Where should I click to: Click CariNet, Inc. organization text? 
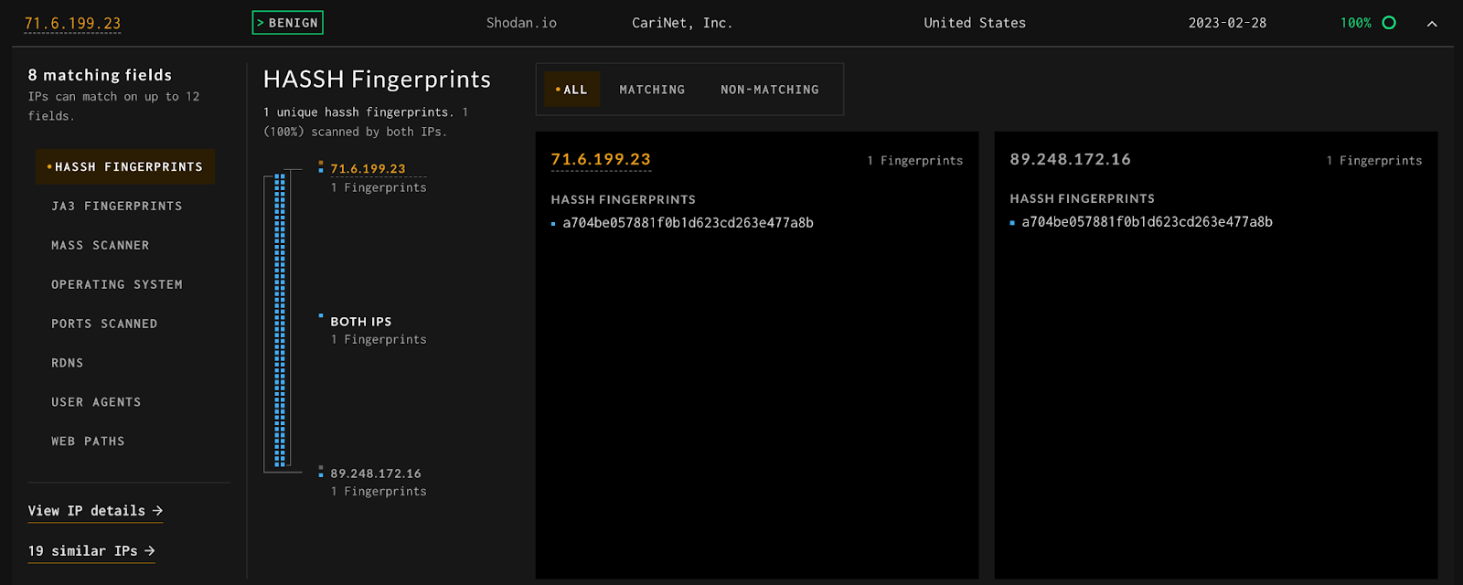click(682, 23)
